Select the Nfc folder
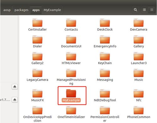Screen dimensions: 157x123 pos(139,96)
